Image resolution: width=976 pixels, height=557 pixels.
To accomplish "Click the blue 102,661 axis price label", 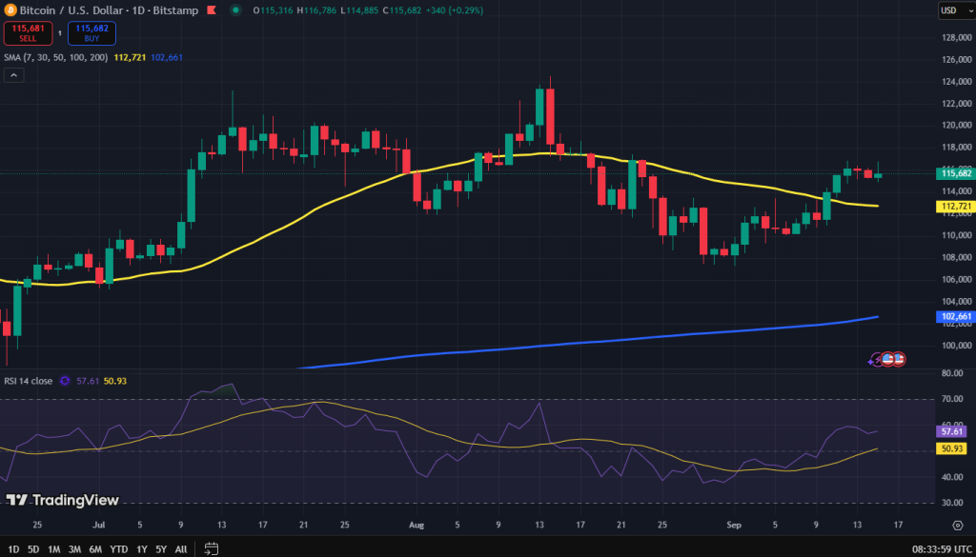I will tap(955, 315).
